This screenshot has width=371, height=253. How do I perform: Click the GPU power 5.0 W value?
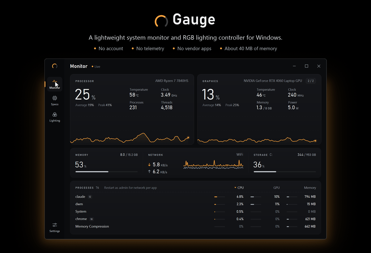coord(293,108)
